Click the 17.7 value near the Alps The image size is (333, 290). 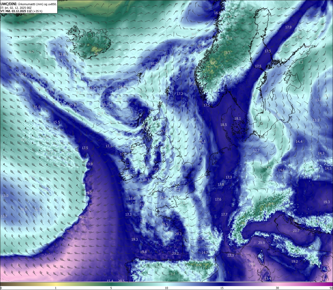[x=224, y=214]
